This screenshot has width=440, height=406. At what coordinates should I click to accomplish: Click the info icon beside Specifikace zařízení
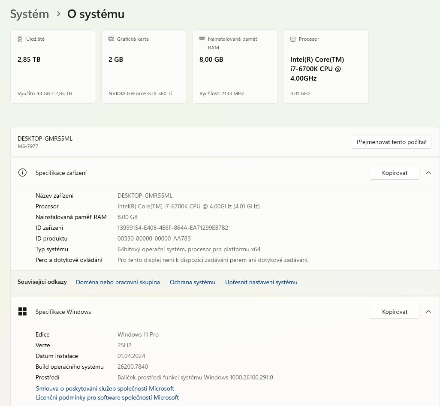pyautogui.click(x=22, y=172)
